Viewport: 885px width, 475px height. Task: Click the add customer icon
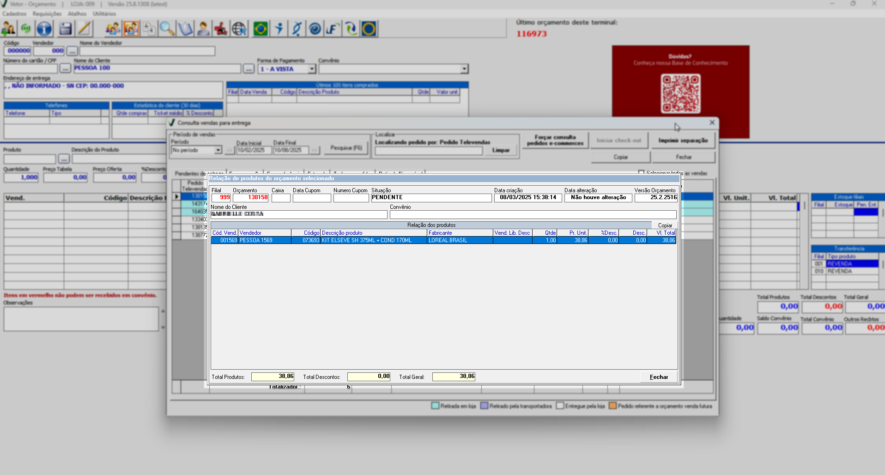[9, 29]
